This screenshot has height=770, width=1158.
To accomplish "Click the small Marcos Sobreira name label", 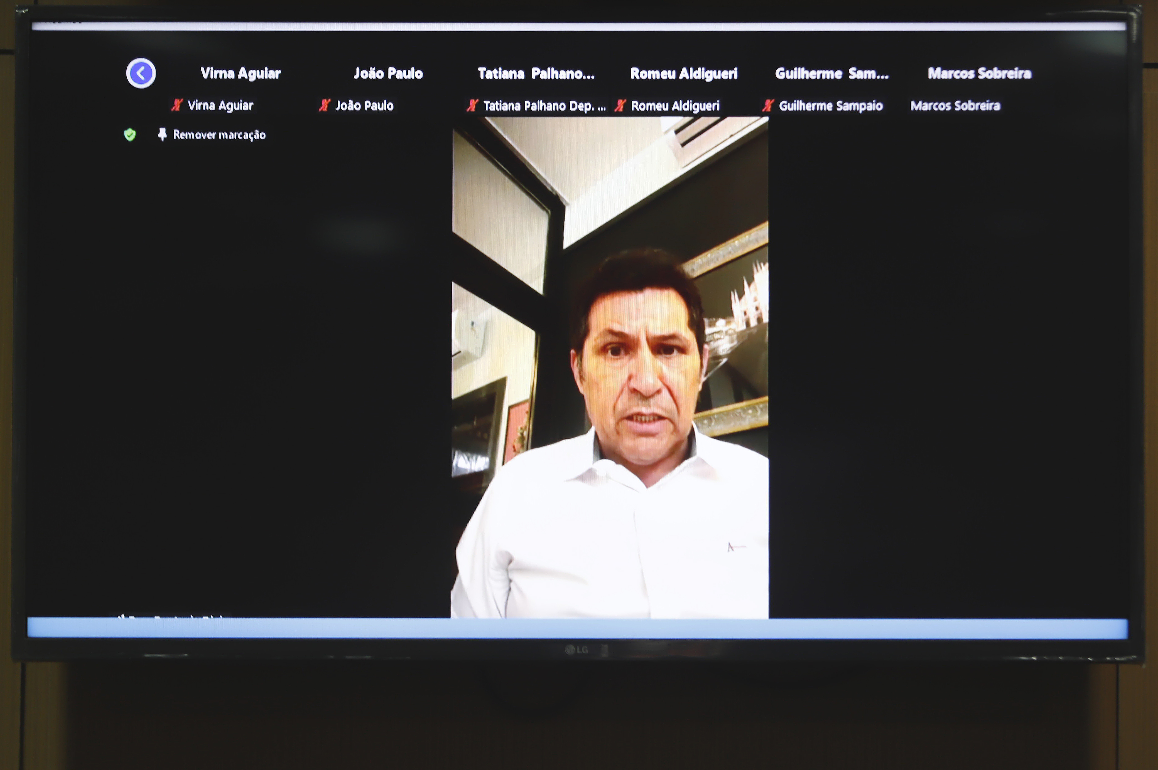I will tap(955, 106).
